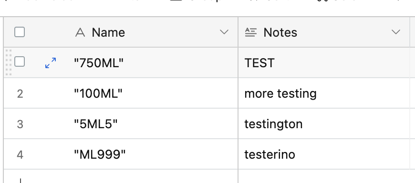Image resolution: width=415 pixels, height=183 pixels.
Task: Click the long text icon beside Notes
Action: [x=251, y=32]
